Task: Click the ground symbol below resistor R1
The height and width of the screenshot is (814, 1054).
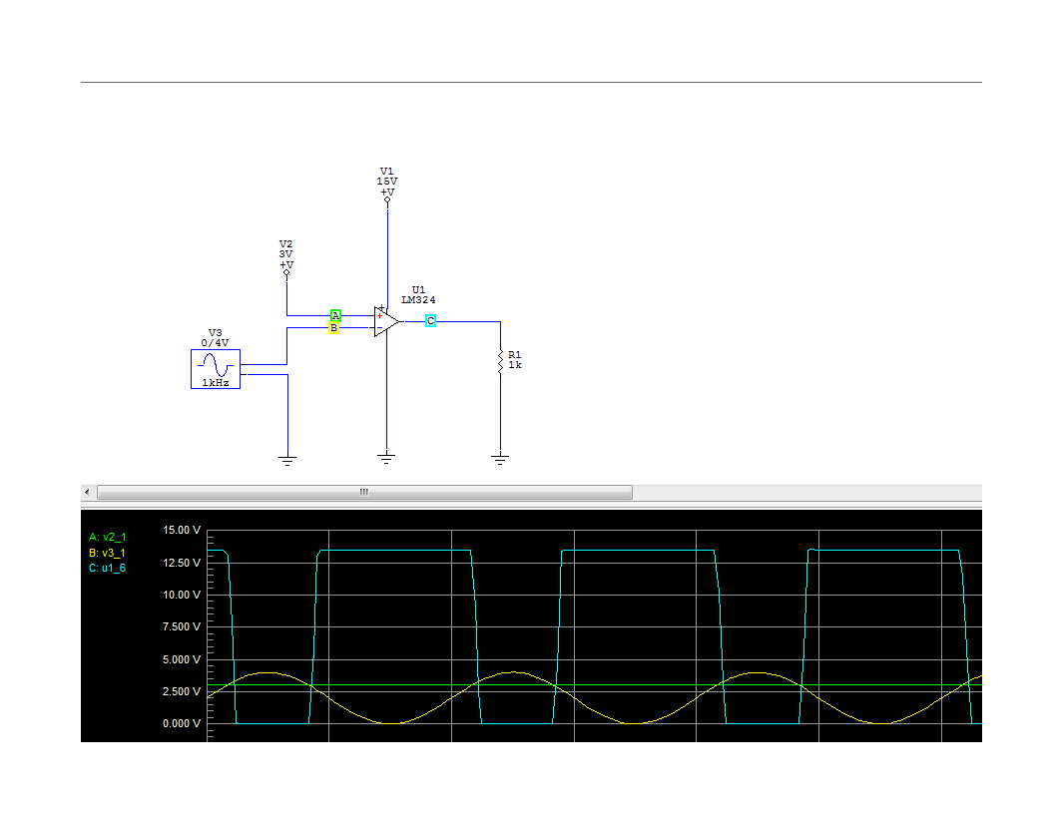Action: click(x=499, y=458)
